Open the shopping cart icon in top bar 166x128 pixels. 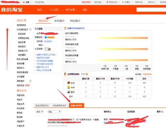click(107, 2)
